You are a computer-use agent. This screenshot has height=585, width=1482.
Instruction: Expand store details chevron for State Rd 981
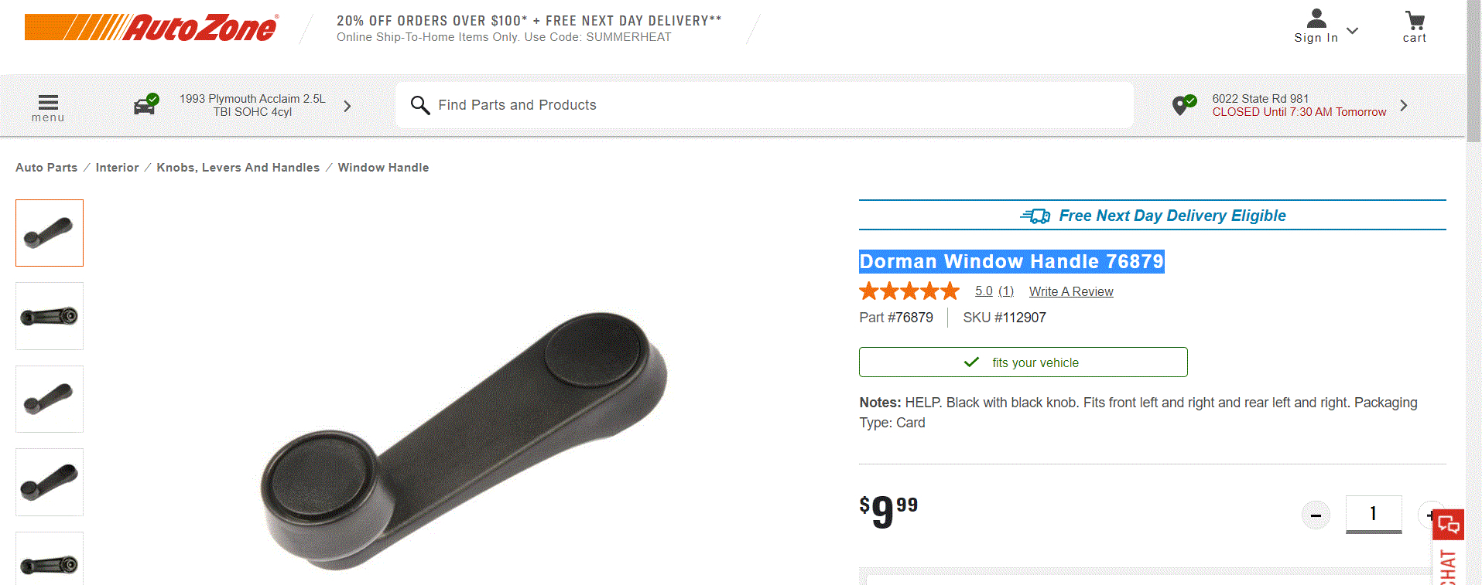1404,105
